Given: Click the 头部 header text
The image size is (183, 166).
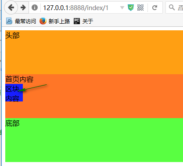Looking at the screenshot, I should 12,36.
